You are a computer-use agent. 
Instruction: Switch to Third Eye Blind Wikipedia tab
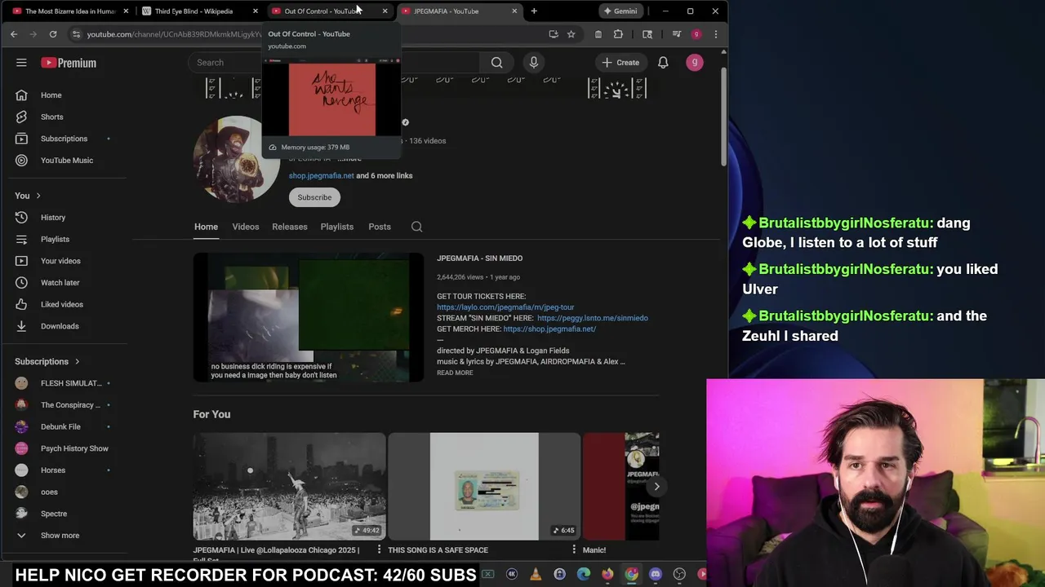[x=193, y=11]
